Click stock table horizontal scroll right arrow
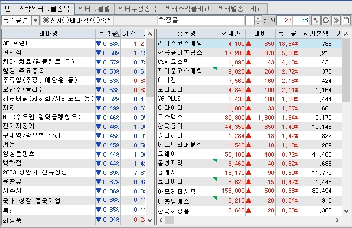The image size is (352, 228). (x=337, y=220)
